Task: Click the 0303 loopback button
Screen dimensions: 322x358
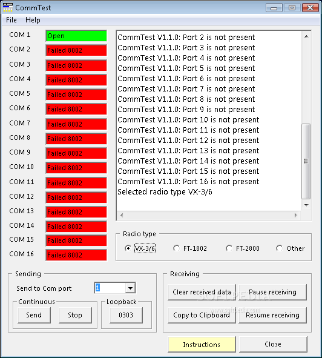Action: (x=126, y=315)
